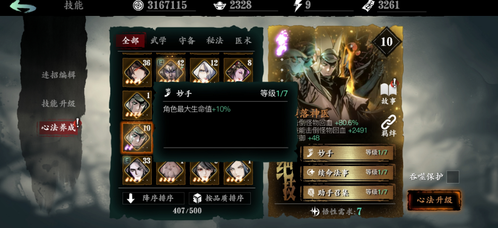This screenshot has height=228, width=498.
Task: Enable the 吞噬保护 checkbox
Action: 452,177
